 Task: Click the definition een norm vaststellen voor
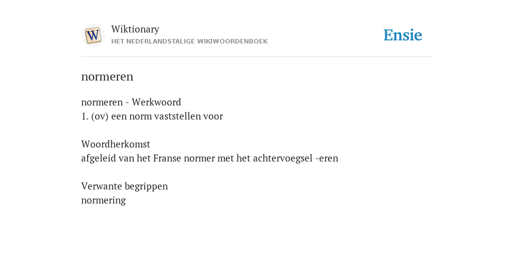167,116
